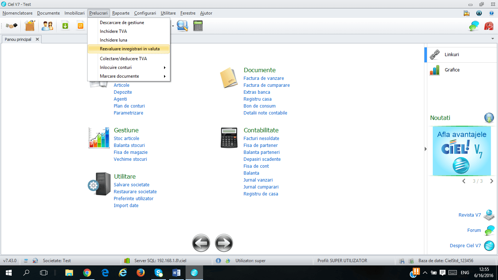Click the chat bubbles icon in the toolbar
Viewport: 498px width, 280px height.
[474, 26]
